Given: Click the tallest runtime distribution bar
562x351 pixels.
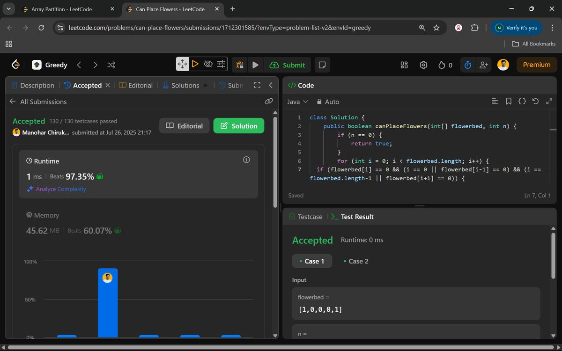Looking at the screenshot, I should pos(108,303).
